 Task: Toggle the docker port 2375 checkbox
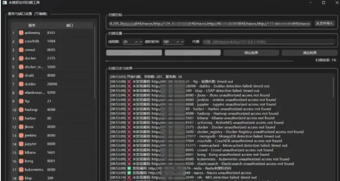pos(21,58)
